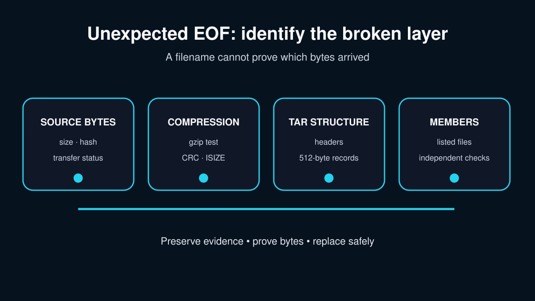535x301 pixels.
Task: Select the COMPRESSION heading
Action: point(204,122)
